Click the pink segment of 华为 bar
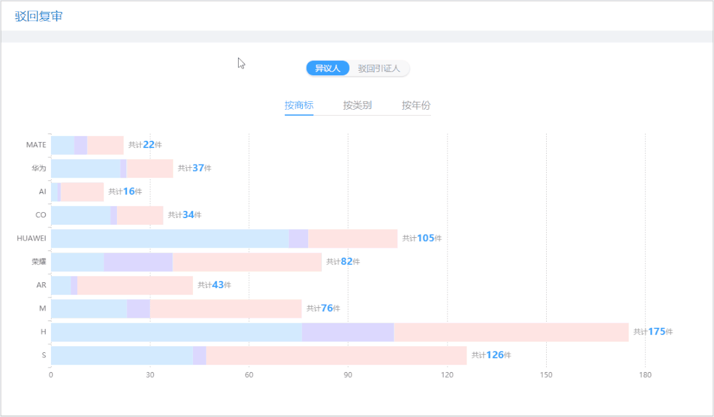This screenshot has height=417, width=714. (x=150, y=169)
